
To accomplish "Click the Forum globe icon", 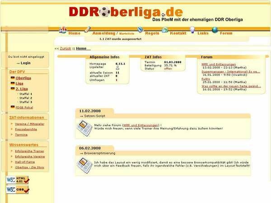I will pos(215,30).
